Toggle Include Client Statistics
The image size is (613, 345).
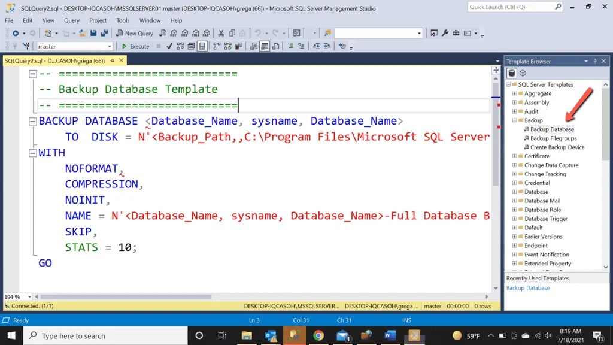[x=239, y=46]
